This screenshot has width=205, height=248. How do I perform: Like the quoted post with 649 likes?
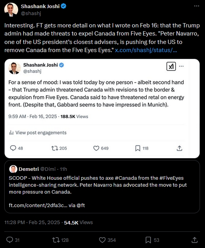tap(96, 148)
